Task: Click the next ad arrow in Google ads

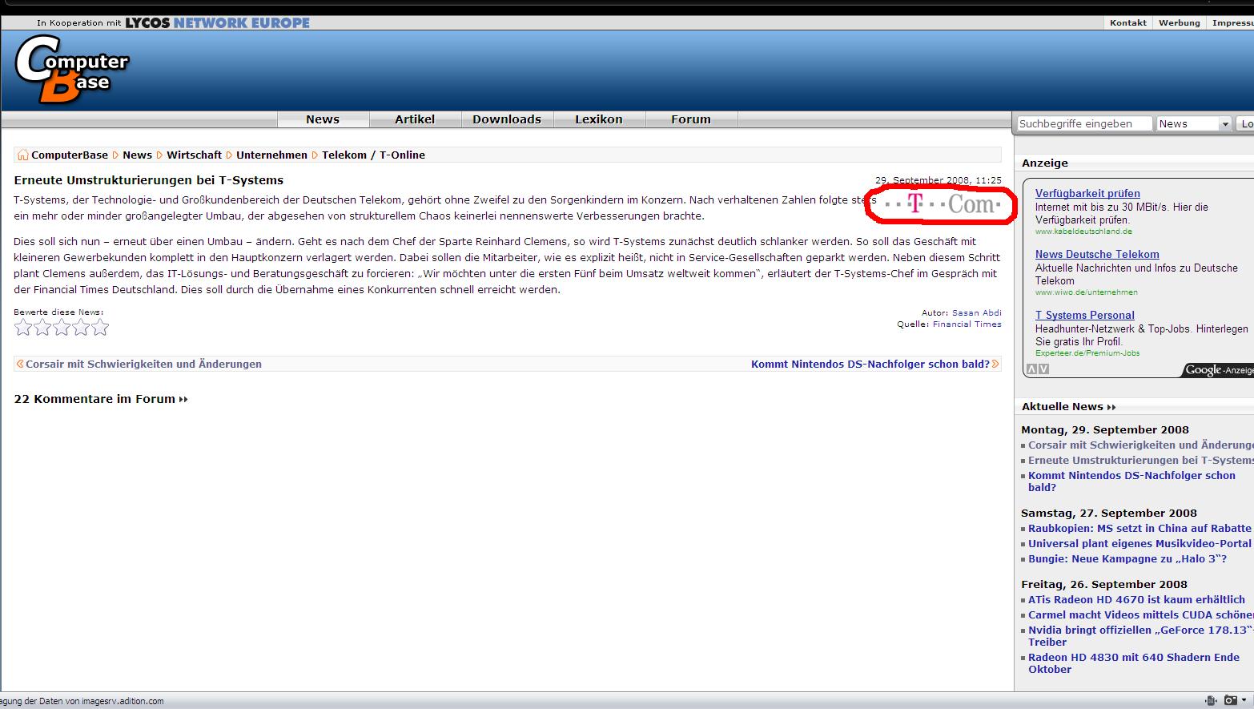Action: coord(1043,369)
